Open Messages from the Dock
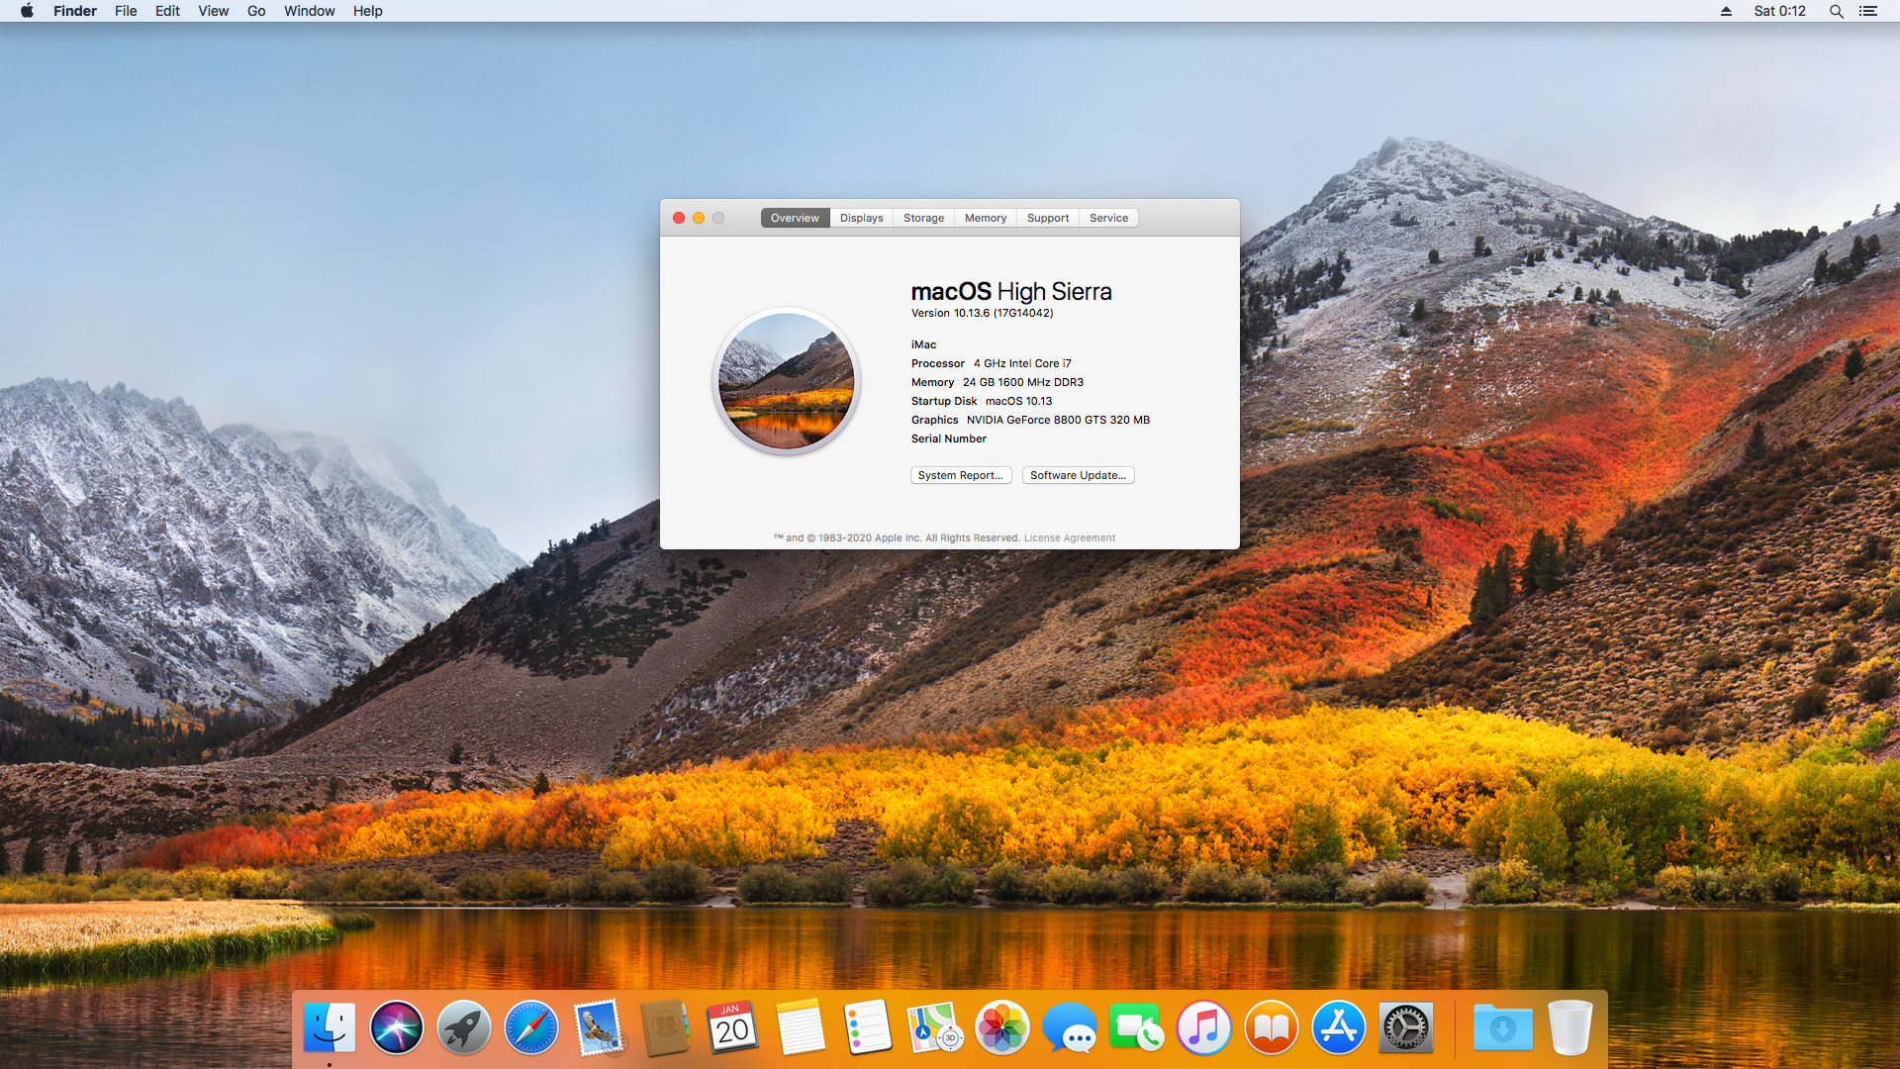The image size is (1900, 1069). click(1069, 1028)
